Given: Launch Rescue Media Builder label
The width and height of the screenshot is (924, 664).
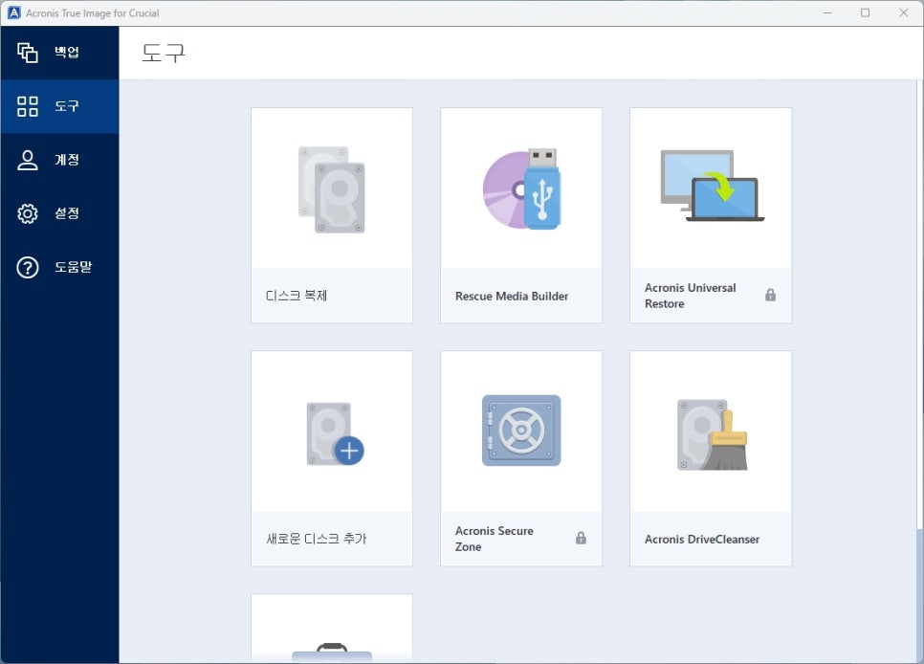Looking at the screenshot, I should pyautogui.click(x=512, y=296).
